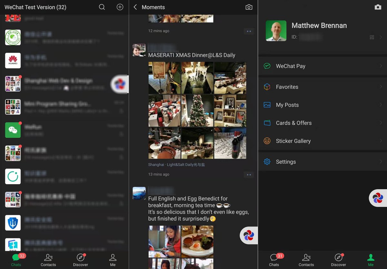Open blue trident shield chat avatar
This screenshot has height=269, width=387.
point(13,223)
